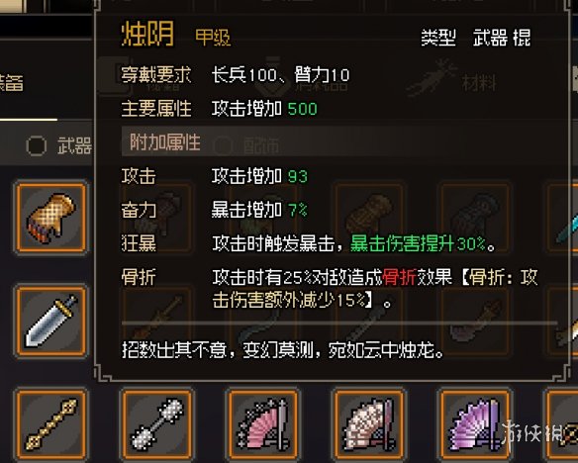This screenshot has height=463, width=578.
Task: Switch to the 材料 tab
Action: 478,82
